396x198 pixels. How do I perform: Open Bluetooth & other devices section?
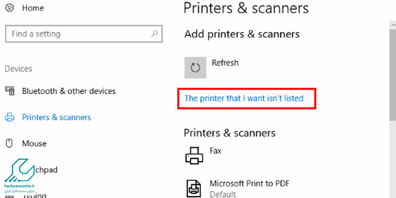(69, 91)
